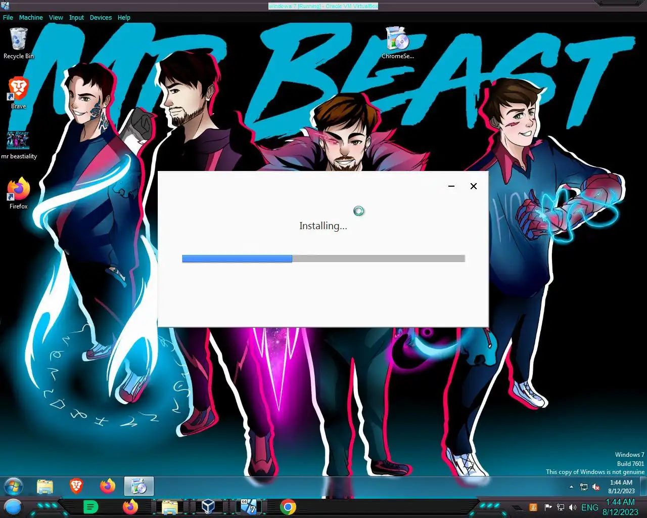Viewport: 647px width, 518px height.
Task: Open the Recycle Bin desktop icon
Action: coord(18,43)
